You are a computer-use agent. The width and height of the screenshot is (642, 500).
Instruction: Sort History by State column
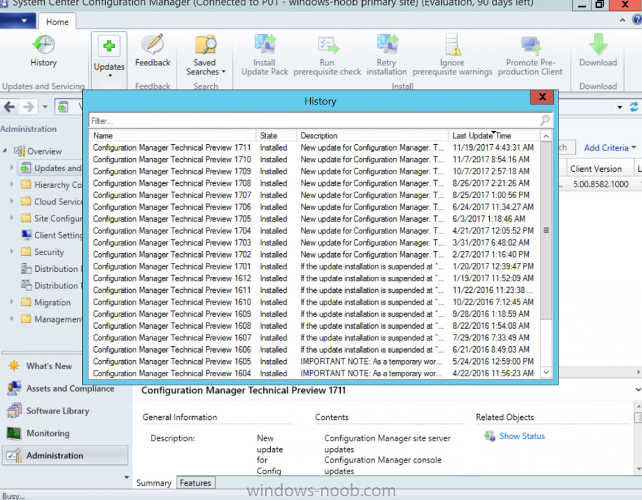276,136
